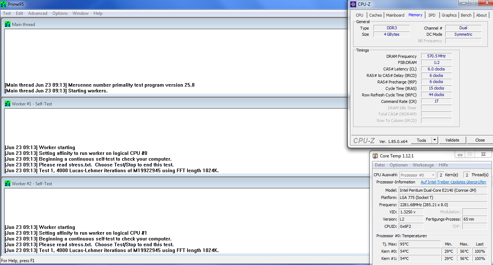The image size is (493, 265).
Task: Click the Platform field LGA 775 (Socket T)
Action: pos(443,197)
